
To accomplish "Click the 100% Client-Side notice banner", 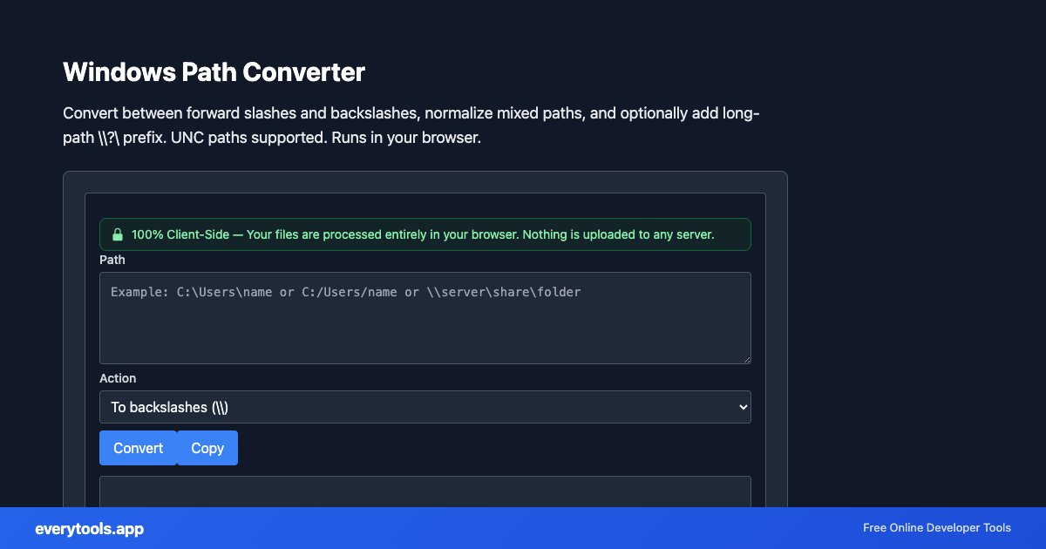I will pos(425,234).
